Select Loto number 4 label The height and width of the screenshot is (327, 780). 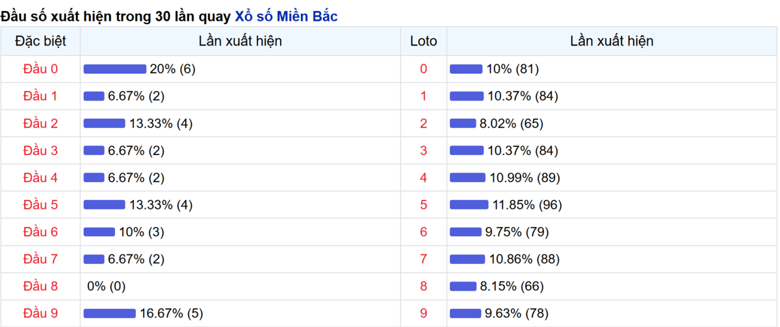[x=424, y=178]
